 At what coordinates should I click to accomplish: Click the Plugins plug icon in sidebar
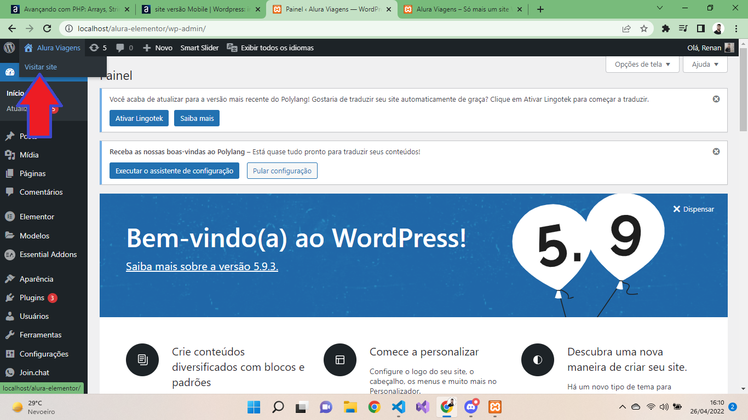10,297
